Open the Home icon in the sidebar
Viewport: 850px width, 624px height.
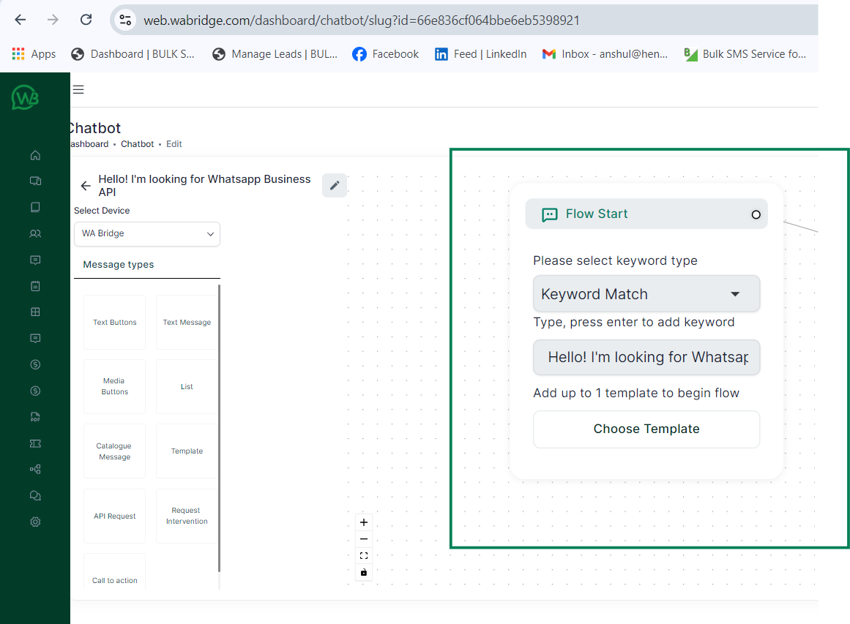35,156
